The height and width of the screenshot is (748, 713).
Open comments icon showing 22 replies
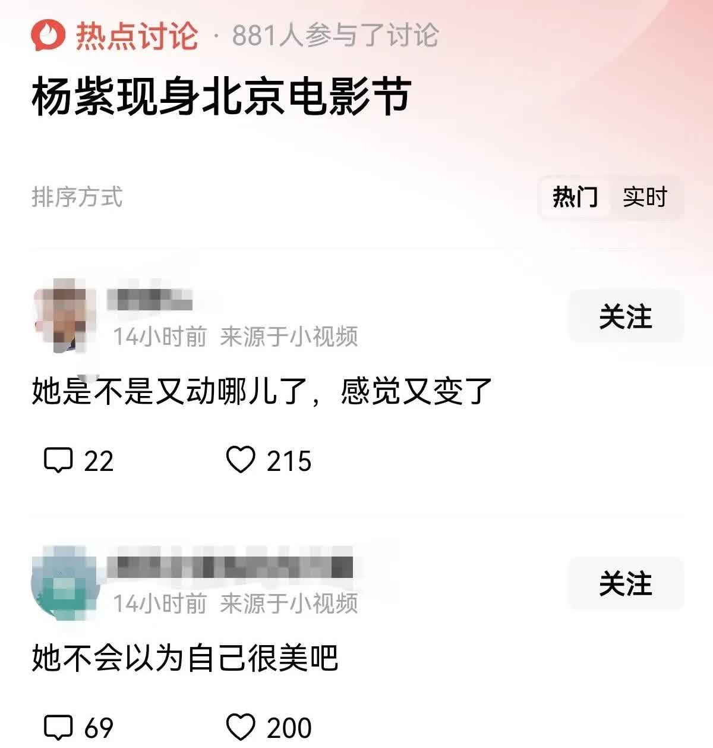click(58, 460)
